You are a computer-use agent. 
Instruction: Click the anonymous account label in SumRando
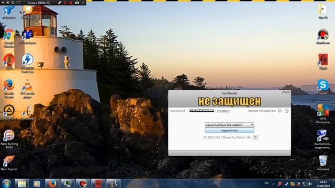click(177, 111)
